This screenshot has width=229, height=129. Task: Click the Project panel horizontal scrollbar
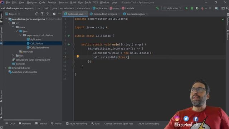(22, 120)
